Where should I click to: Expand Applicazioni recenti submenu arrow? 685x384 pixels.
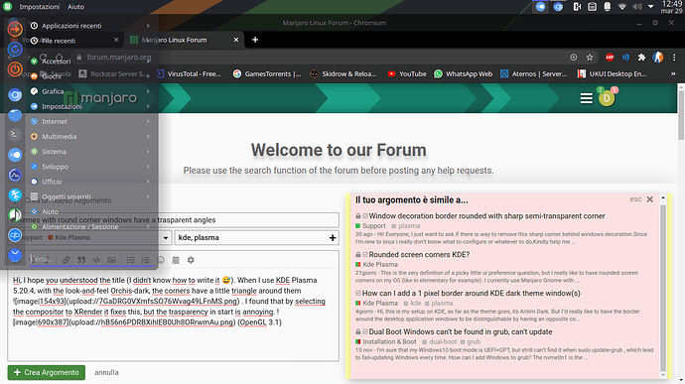[148, 26]
